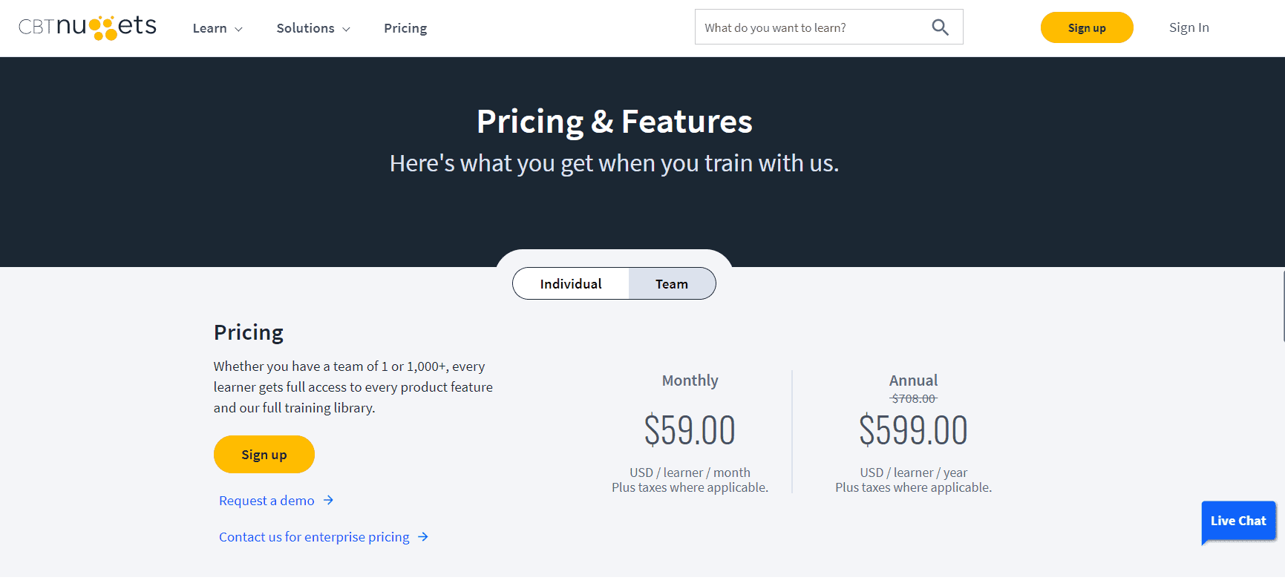The width and height of the screenshot is (1285, 586).
Task: Click Sign In in the header
Action: (1188, 27)
